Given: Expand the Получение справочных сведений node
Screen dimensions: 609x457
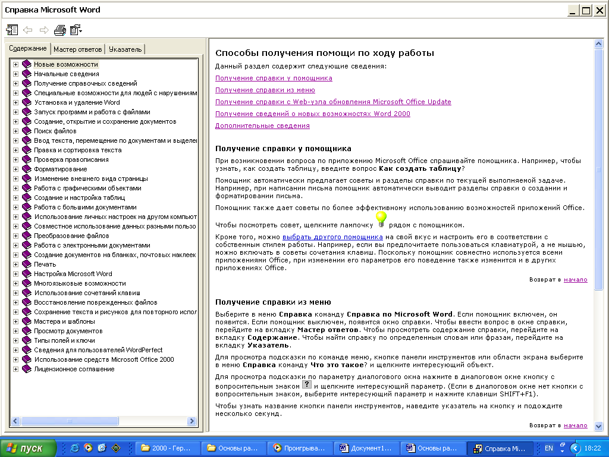Looking at the screenshot, I should tap(15, 83).
